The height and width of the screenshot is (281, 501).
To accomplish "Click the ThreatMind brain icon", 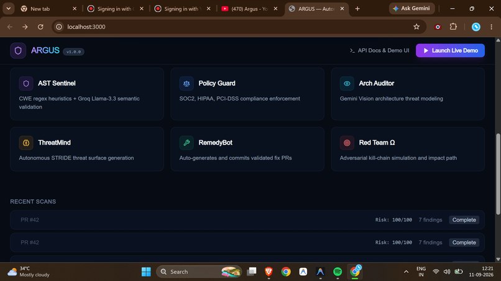I will tap(26, 143).
